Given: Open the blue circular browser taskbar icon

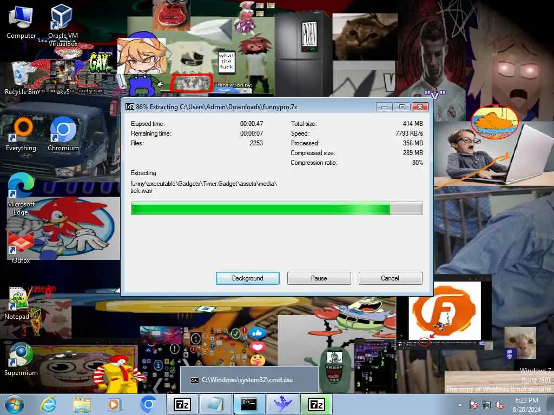Looking at the screenshot, I should (x=148, y=404).
